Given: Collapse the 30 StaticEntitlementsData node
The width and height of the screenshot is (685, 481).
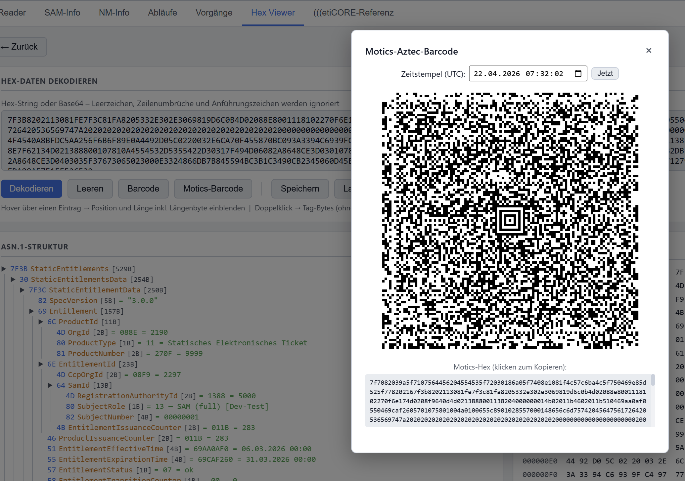Looking at the screenshot, I should [x=13, y=279].
